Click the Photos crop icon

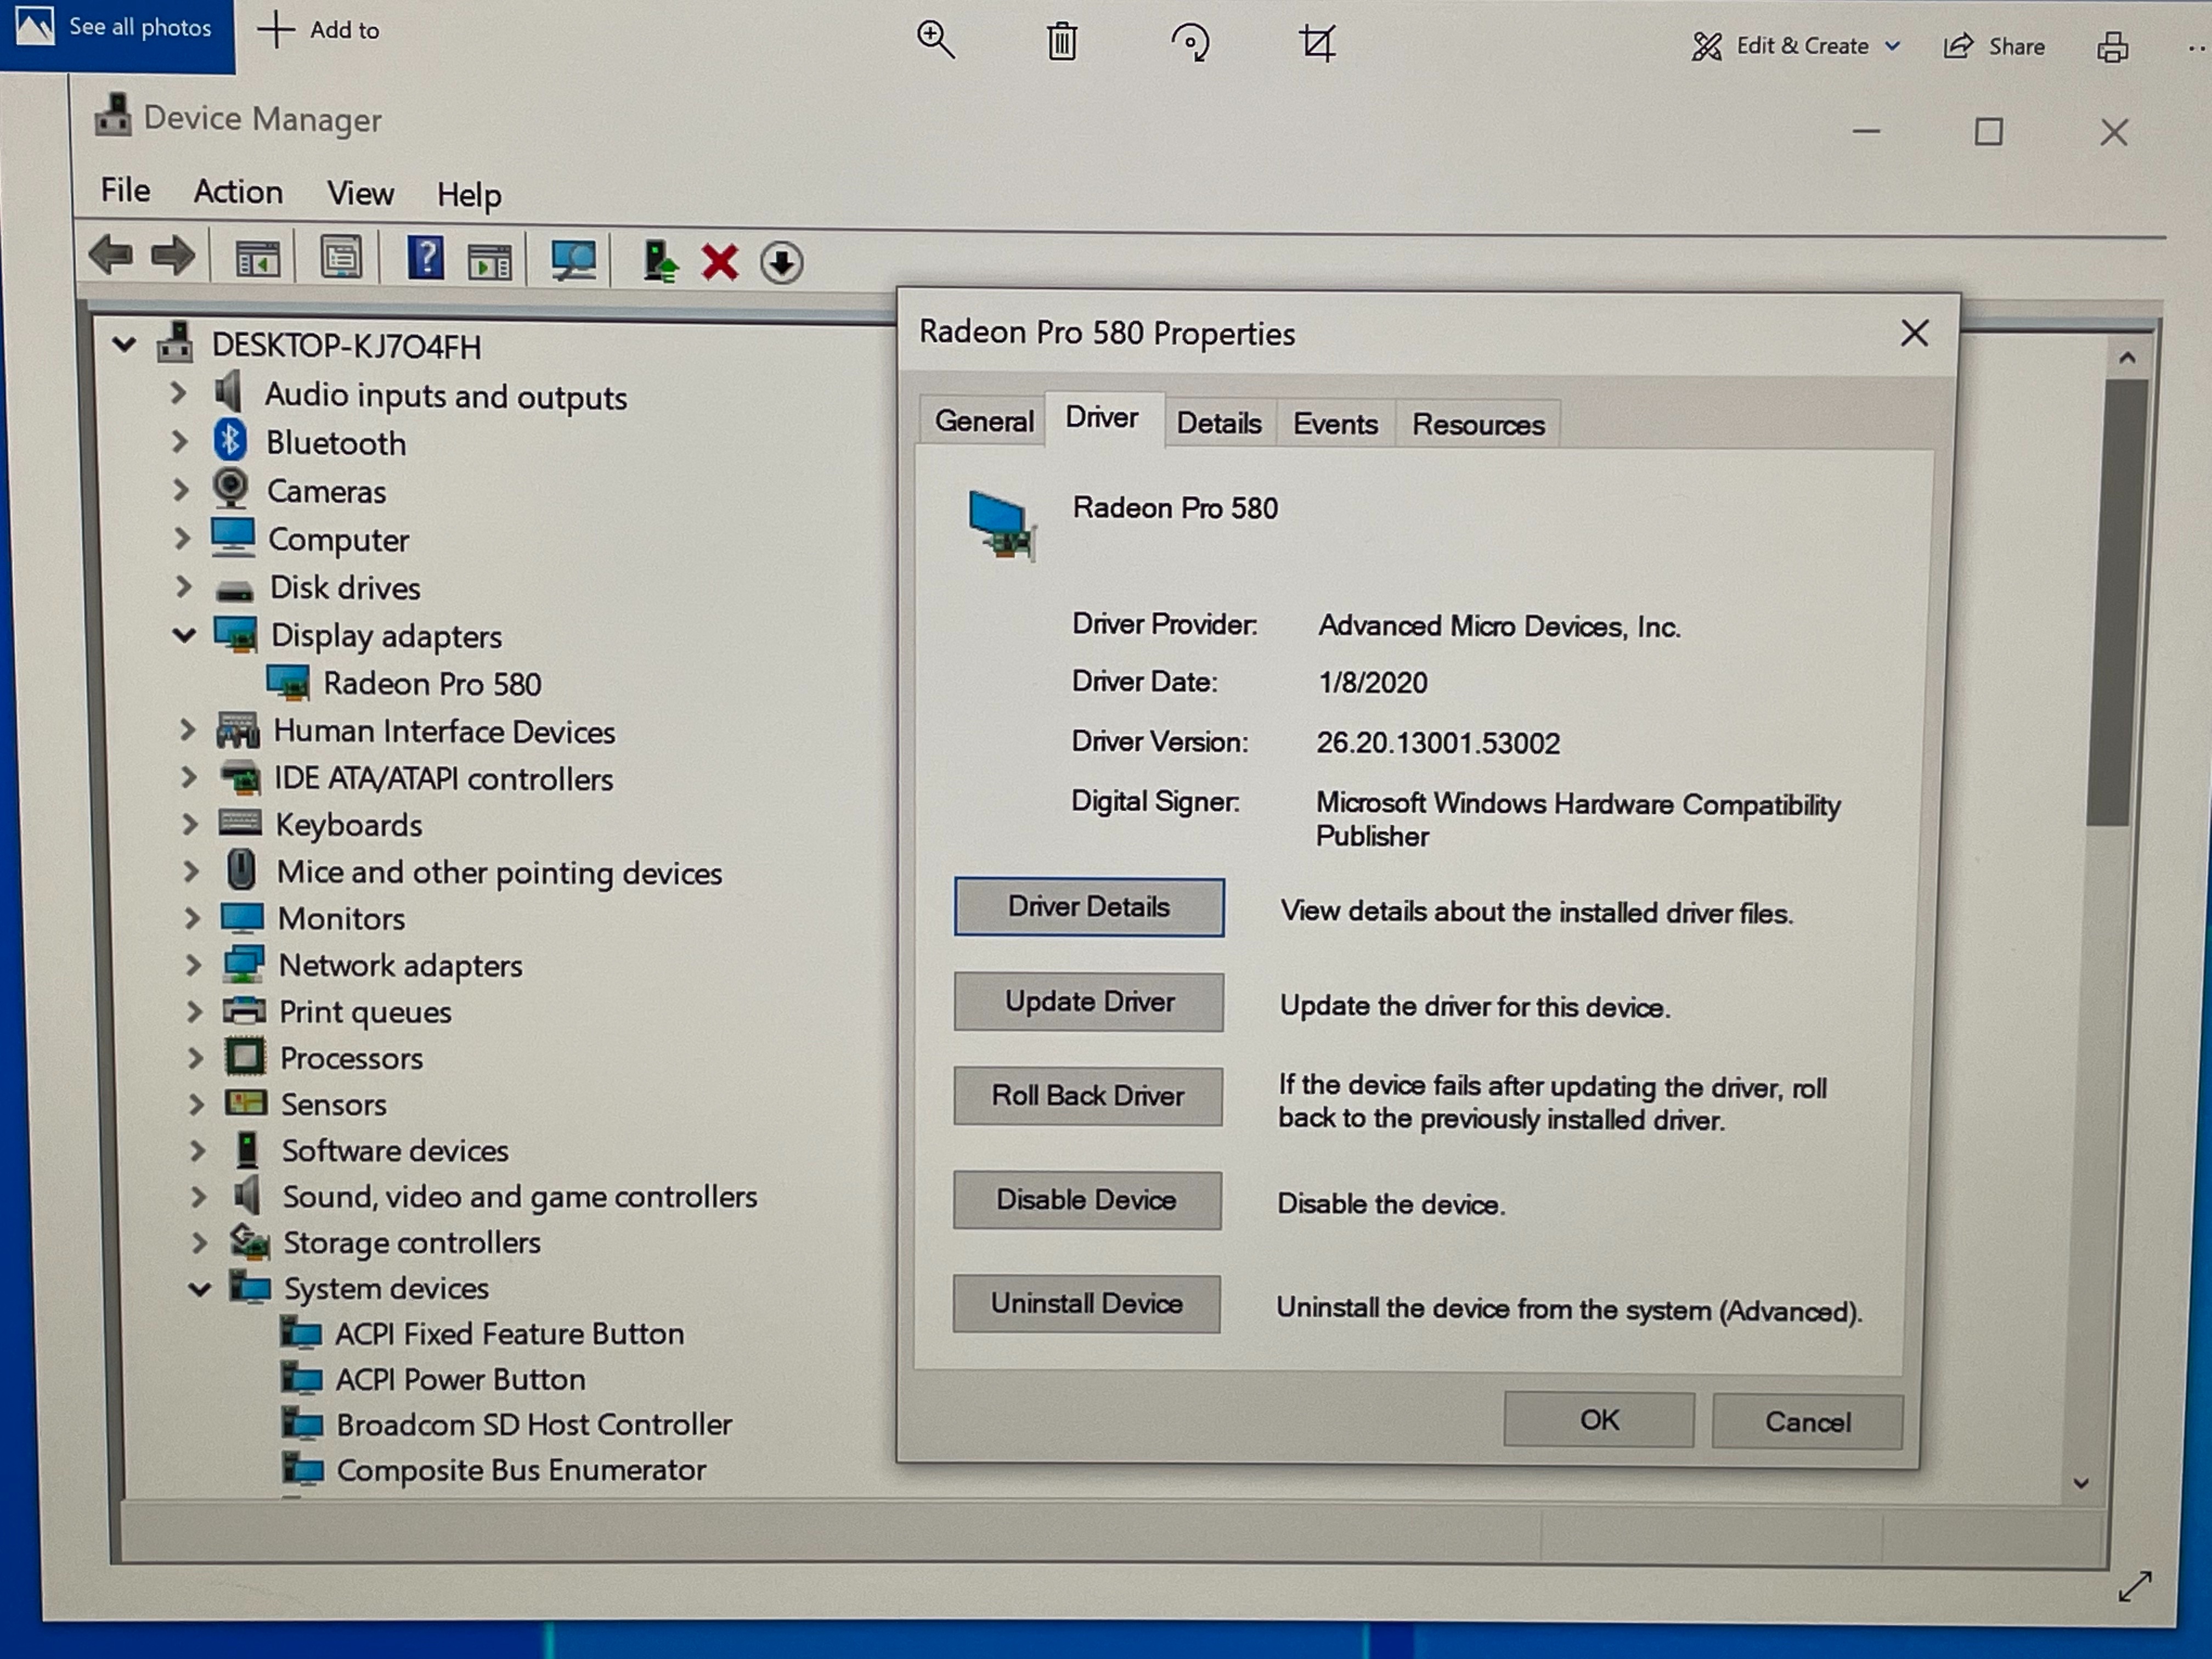point(1316,43)
